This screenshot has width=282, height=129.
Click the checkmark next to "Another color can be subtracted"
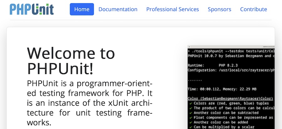pos(191,113)
